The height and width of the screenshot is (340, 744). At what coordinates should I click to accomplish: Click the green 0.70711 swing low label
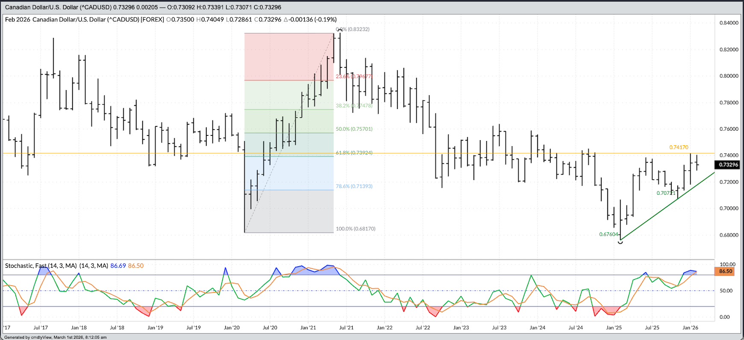666,193
